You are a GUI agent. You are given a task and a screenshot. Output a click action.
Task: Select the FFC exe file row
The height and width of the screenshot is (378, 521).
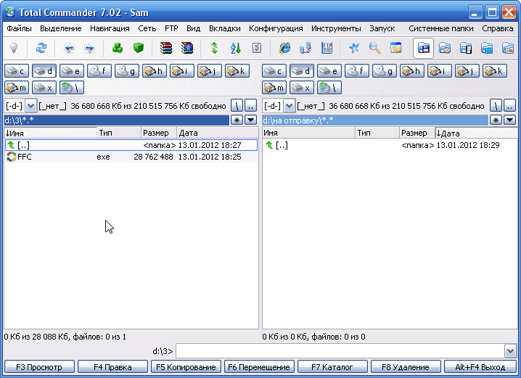[x=131, y=157]
